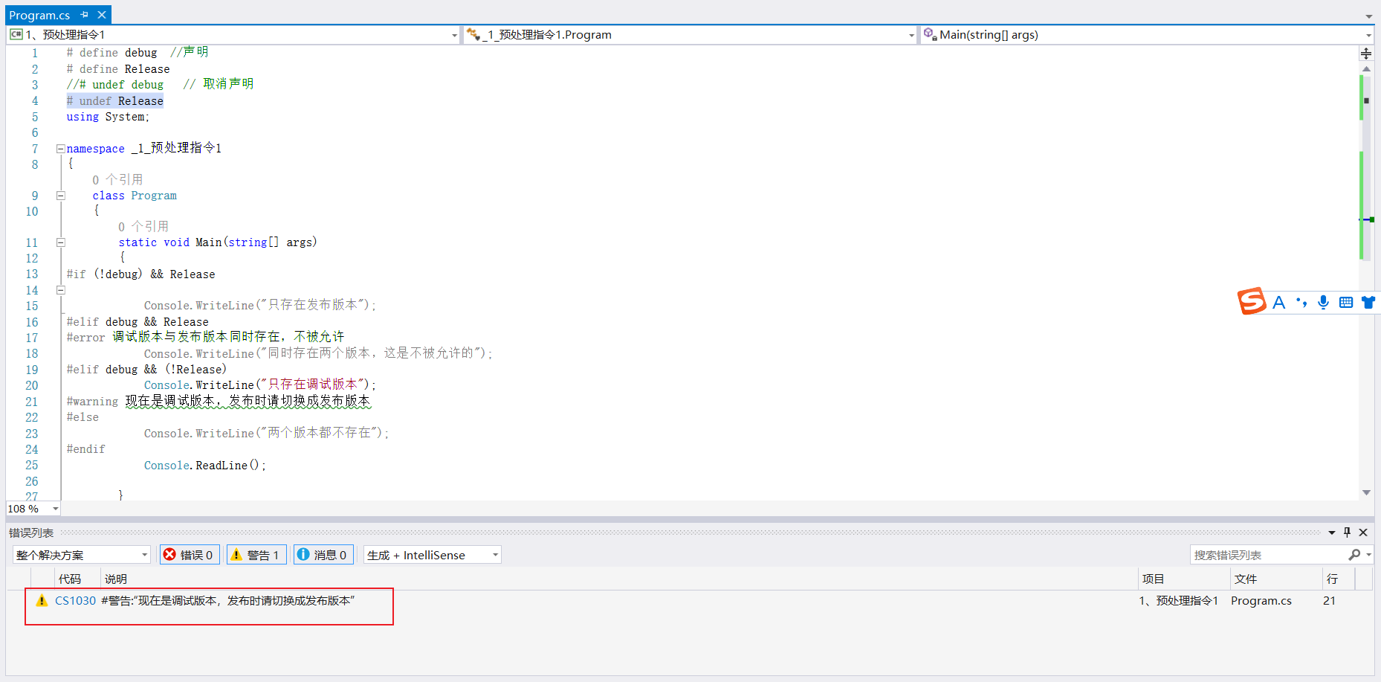Open the '生成 + IntelliSense' dropdown
Viewport: 1381px width, 682px height.
click(432, 555)
